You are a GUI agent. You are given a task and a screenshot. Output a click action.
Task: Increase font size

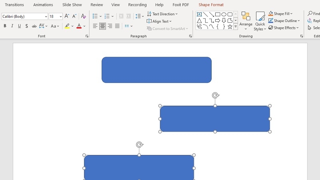67,16
